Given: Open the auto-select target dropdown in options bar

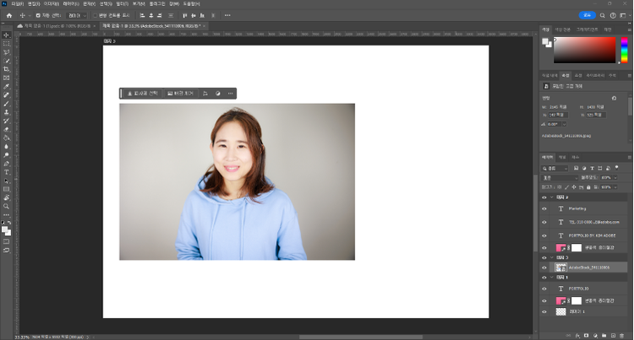Looking at the screenshot, I should 75,15.
